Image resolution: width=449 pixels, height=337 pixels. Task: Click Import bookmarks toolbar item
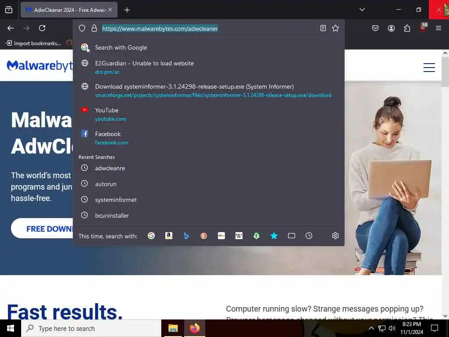(x=33, y=43)
